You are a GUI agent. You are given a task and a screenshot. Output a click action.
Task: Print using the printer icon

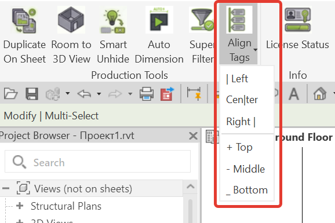(147, 94)
